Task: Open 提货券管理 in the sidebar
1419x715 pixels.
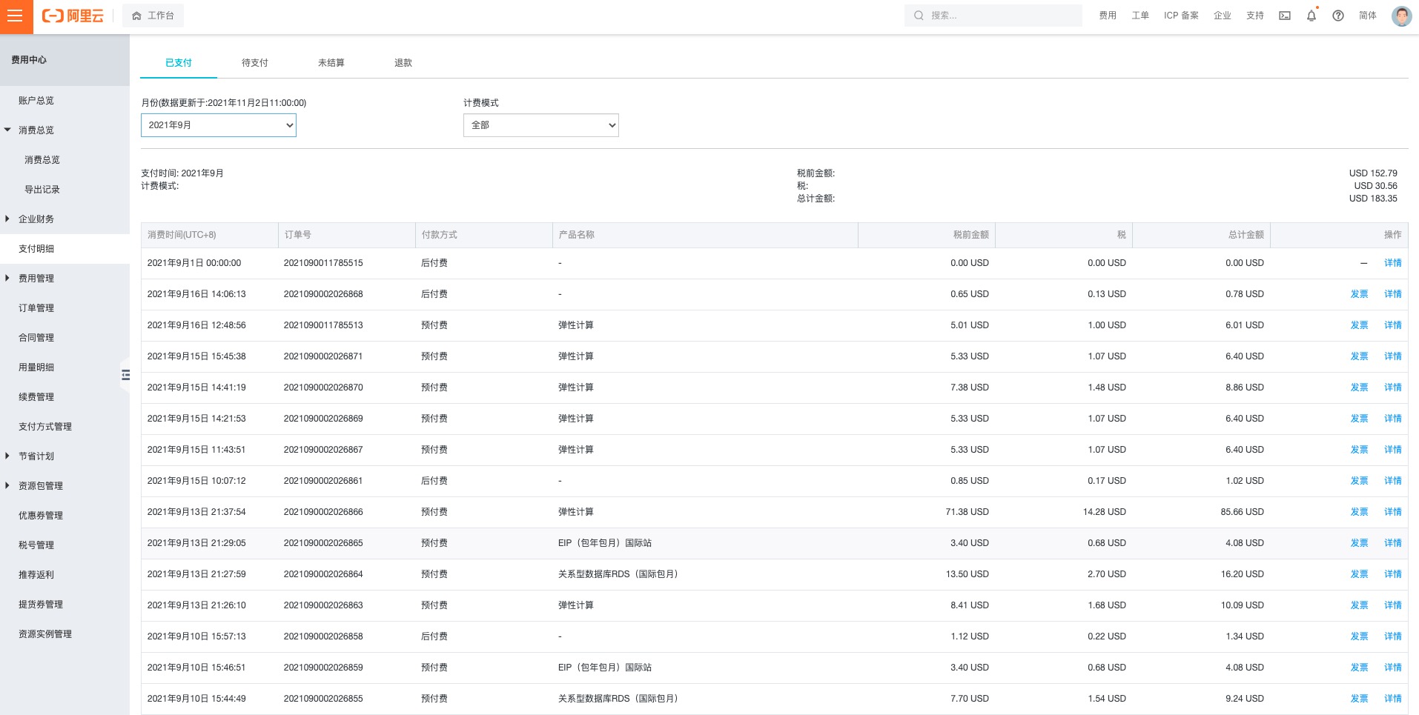Action: (41, 605)
